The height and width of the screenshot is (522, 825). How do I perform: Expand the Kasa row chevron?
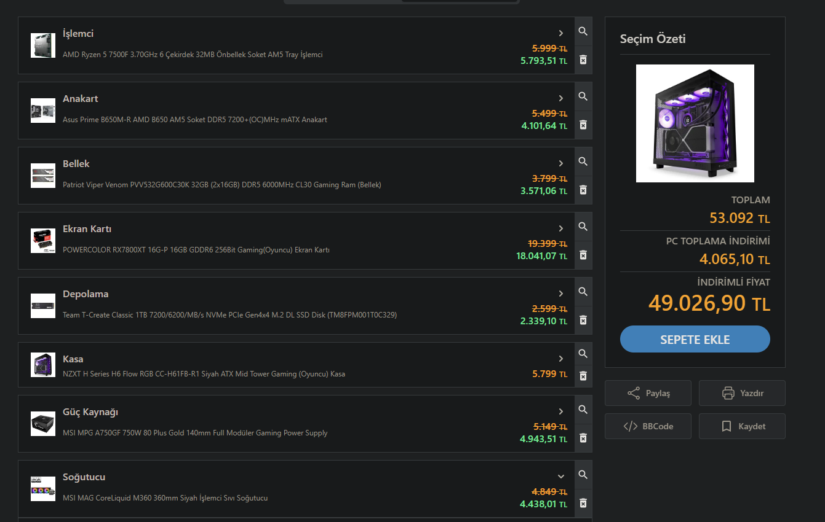(560, 359)
